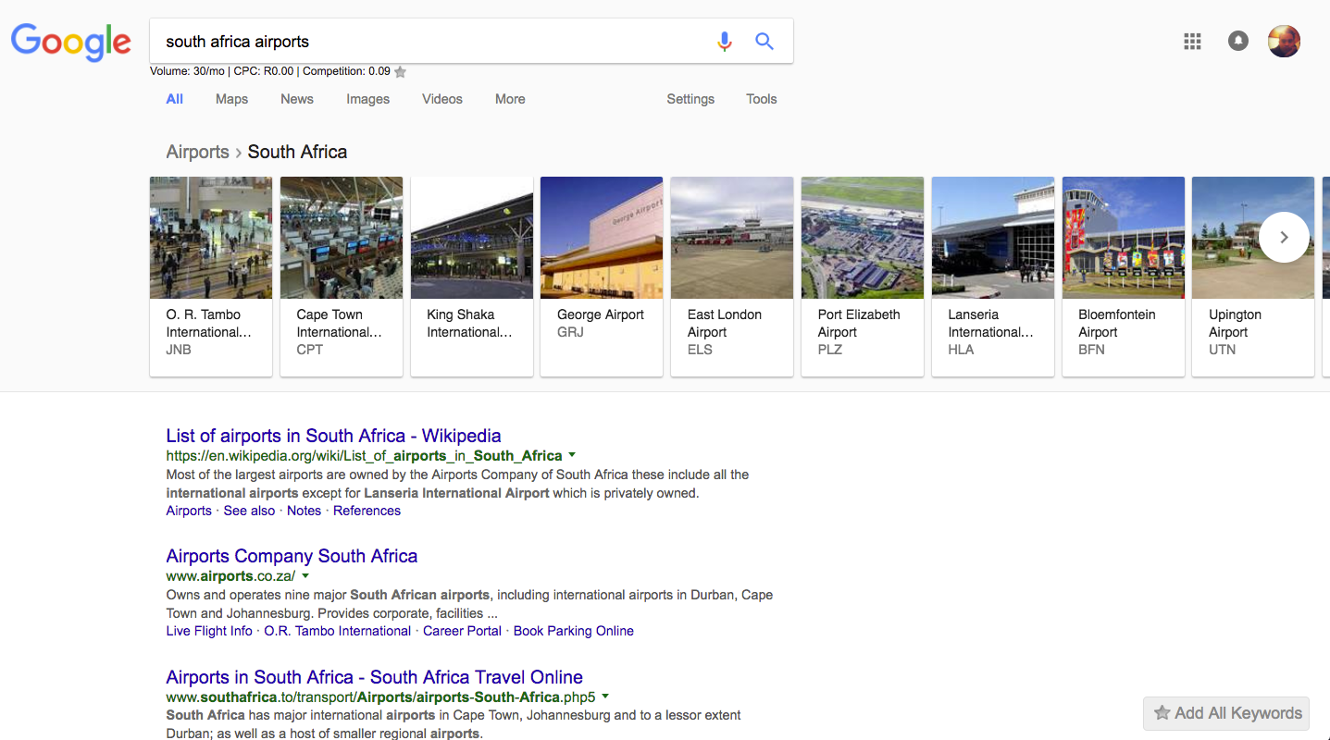Open the Google apps grid
1330x740 pixels.
1193,41
